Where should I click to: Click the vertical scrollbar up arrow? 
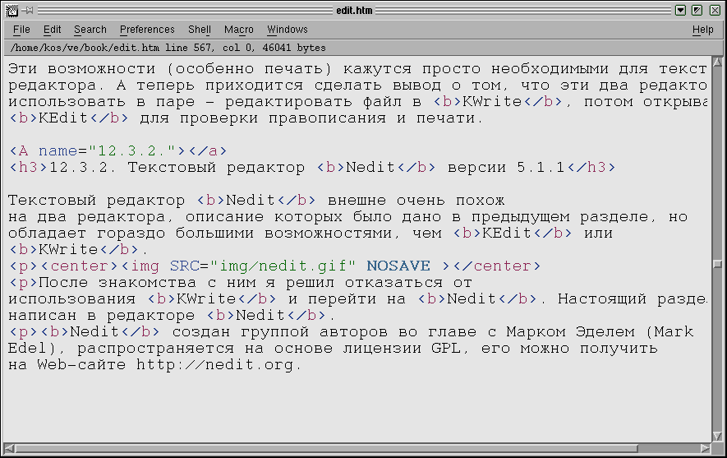coord(718,63)
